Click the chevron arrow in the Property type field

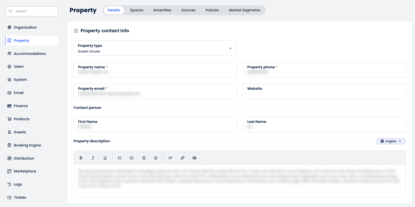click(230, 48)
